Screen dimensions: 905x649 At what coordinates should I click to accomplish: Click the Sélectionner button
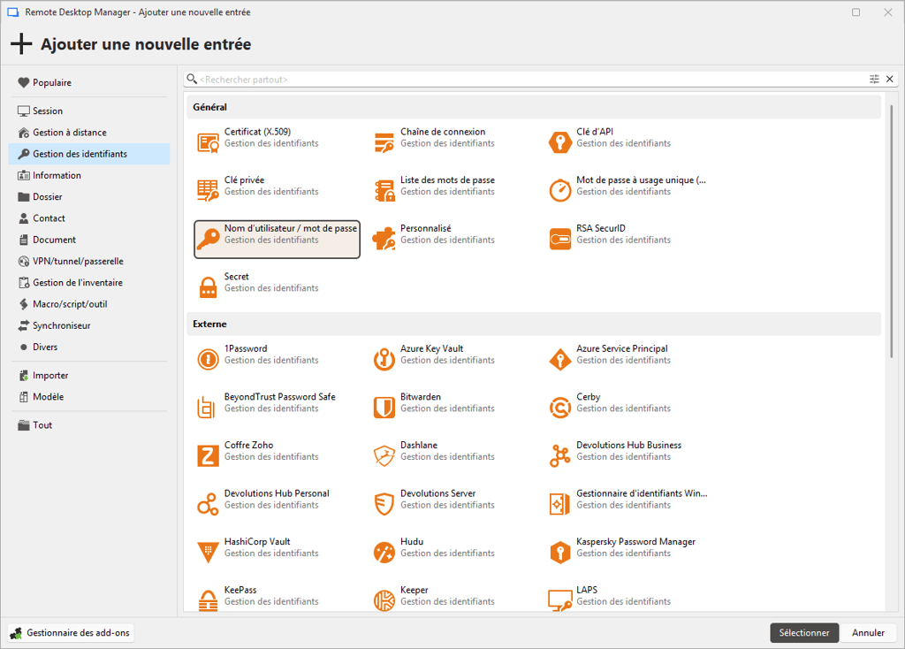tap(803, 633)
